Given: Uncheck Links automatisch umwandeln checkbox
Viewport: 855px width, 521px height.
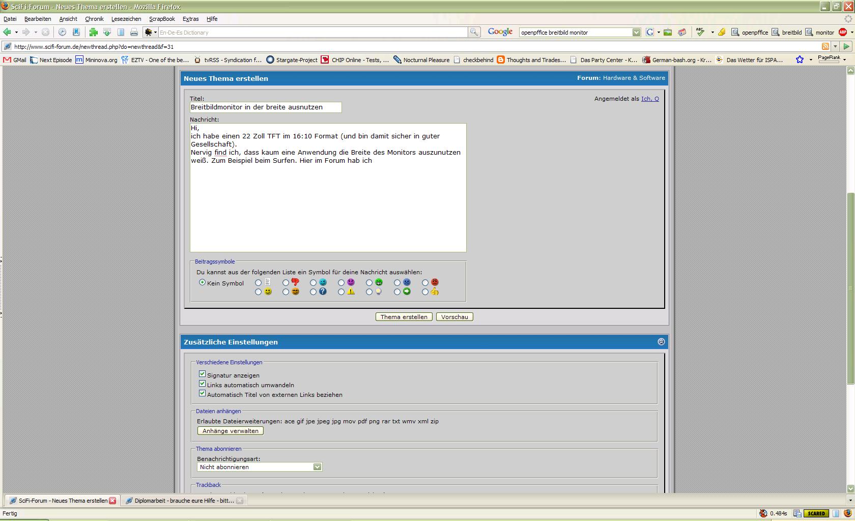Looking at the screenshot, I should click(202, 384).
